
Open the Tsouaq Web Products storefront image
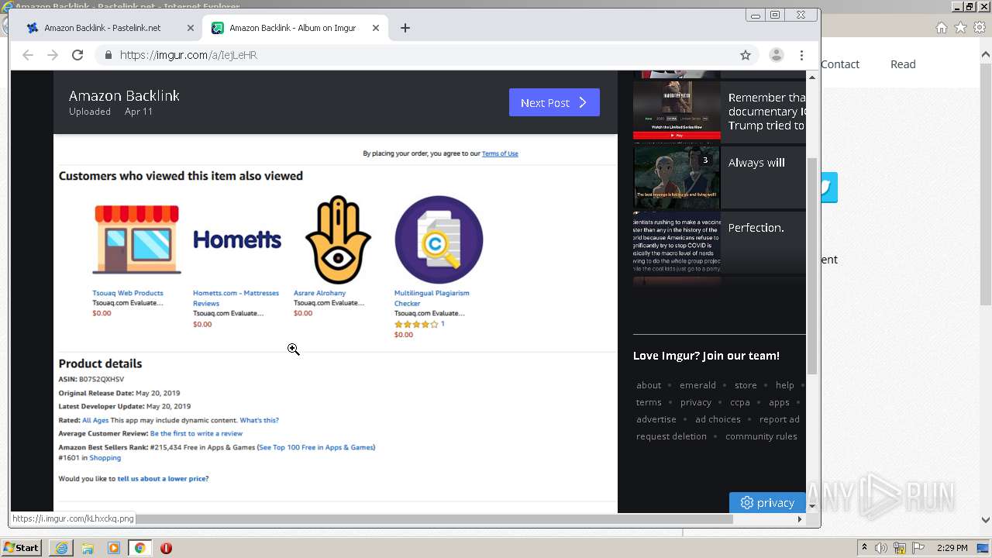136,239
